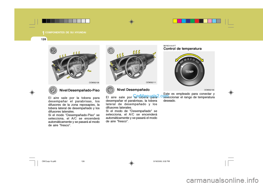Select the pink swatch in the color bar
Image resolution: width=263 pixels, height=185 pixels.
(x=210, y=21)
